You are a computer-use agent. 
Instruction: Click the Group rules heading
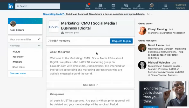tap(57, 94)
